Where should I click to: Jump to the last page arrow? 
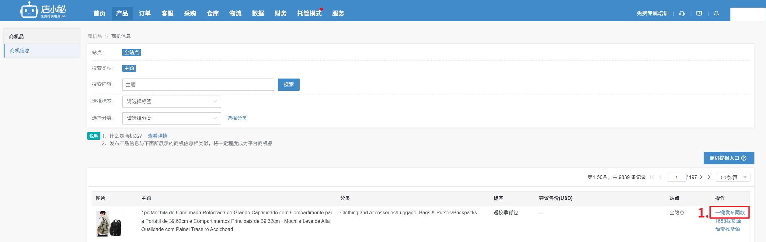click(710, 177)
